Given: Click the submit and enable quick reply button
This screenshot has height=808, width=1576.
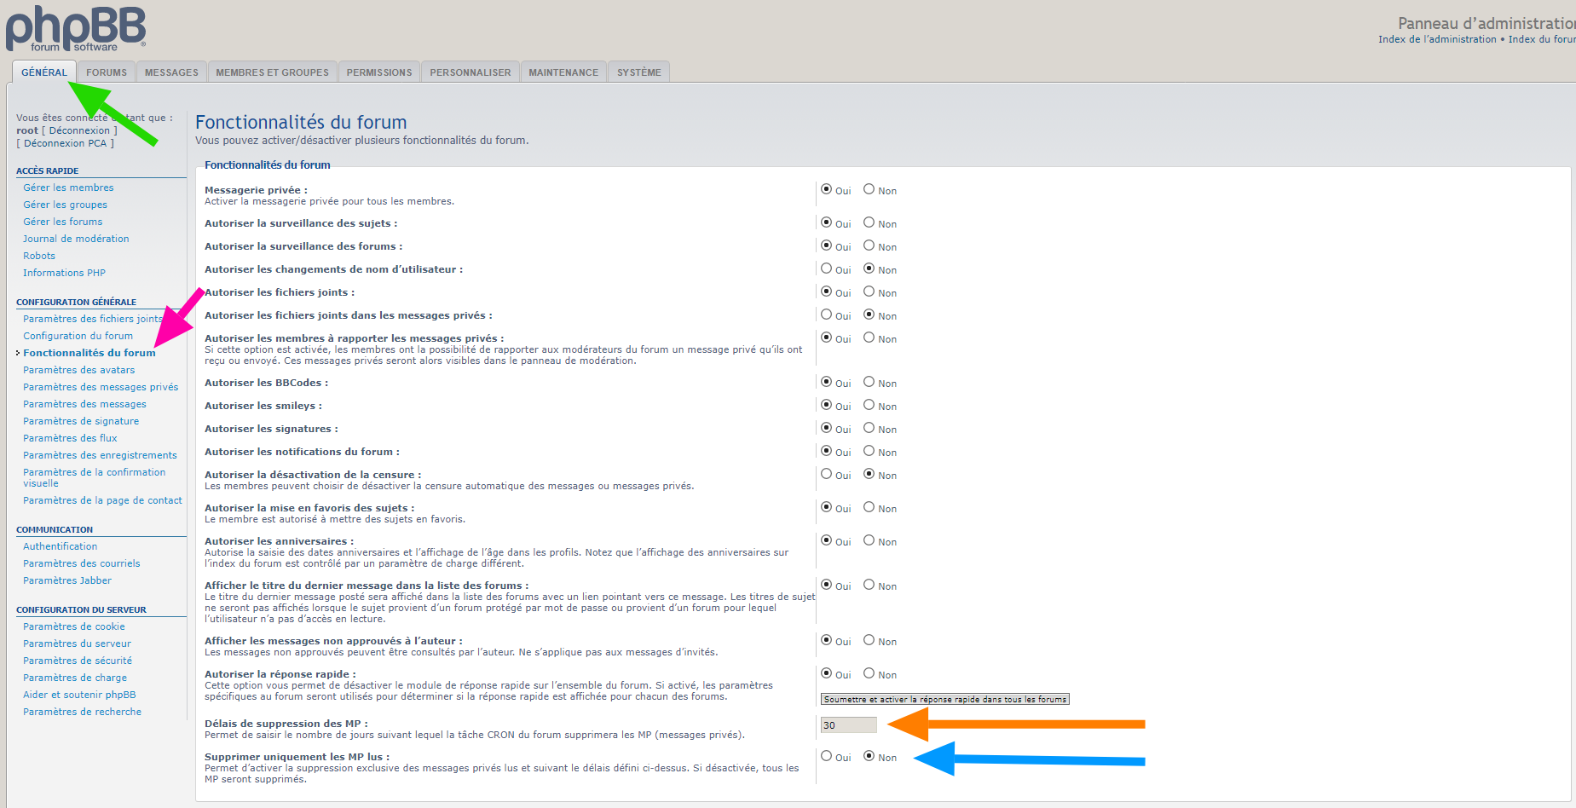Looking at the screenshot, I should (944, 699).
